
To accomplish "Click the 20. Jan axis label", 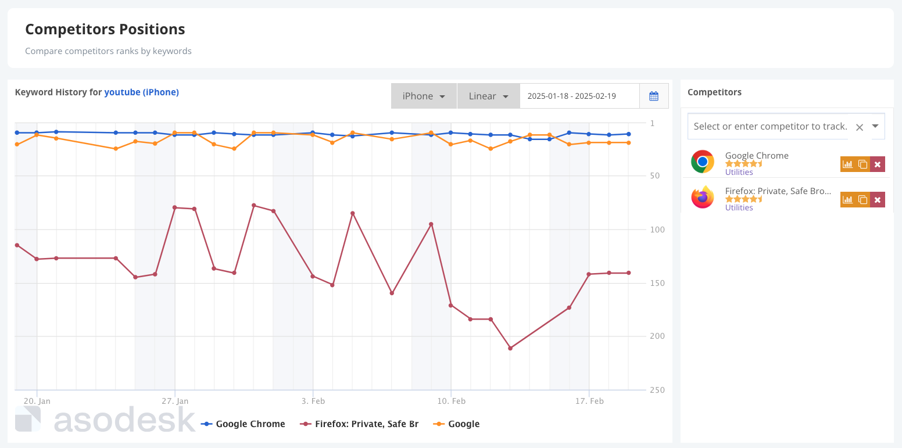I will [x=37, y=401].
